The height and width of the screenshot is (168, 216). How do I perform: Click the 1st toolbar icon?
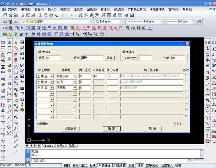click(x=5, y=28)
